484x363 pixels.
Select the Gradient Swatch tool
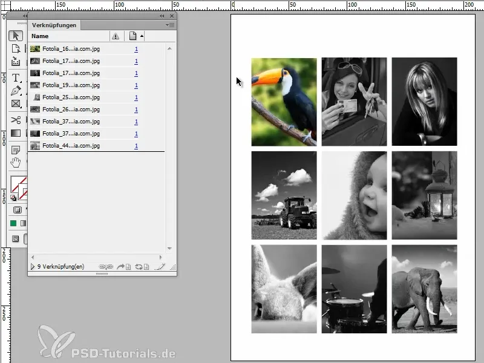[16, 133]
